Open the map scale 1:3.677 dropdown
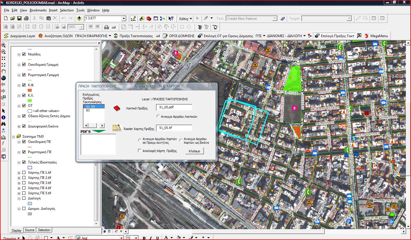 click(124, 19)
